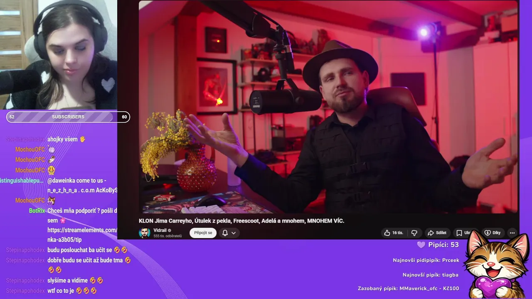
Task: Click the BotRix username in chat
Action: pos(37,211)
